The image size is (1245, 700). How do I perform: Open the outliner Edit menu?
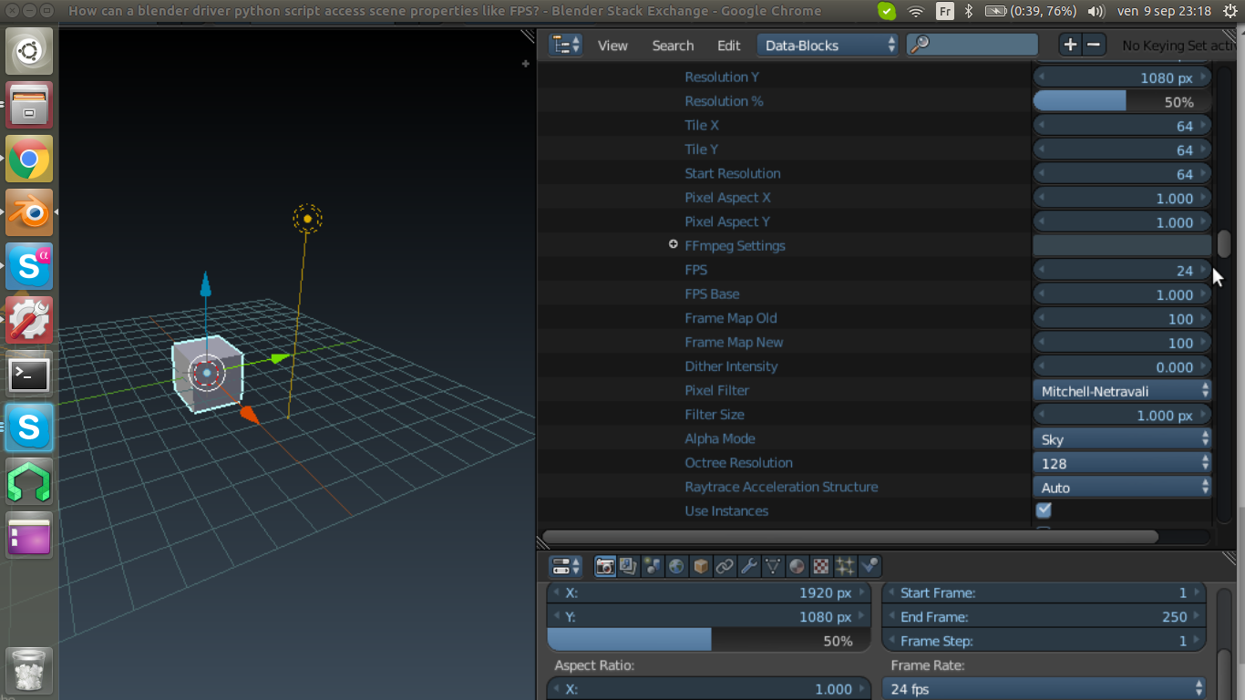coord(728,46)
